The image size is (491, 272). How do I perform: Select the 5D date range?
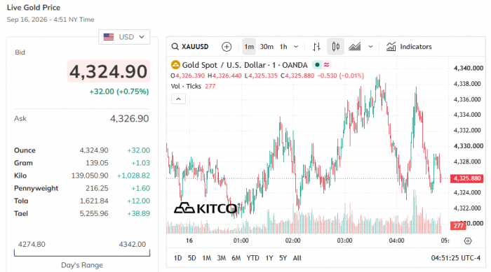191,258
